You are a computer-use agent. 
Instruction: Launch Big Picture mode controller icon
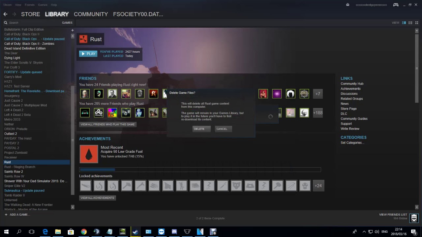396,5
